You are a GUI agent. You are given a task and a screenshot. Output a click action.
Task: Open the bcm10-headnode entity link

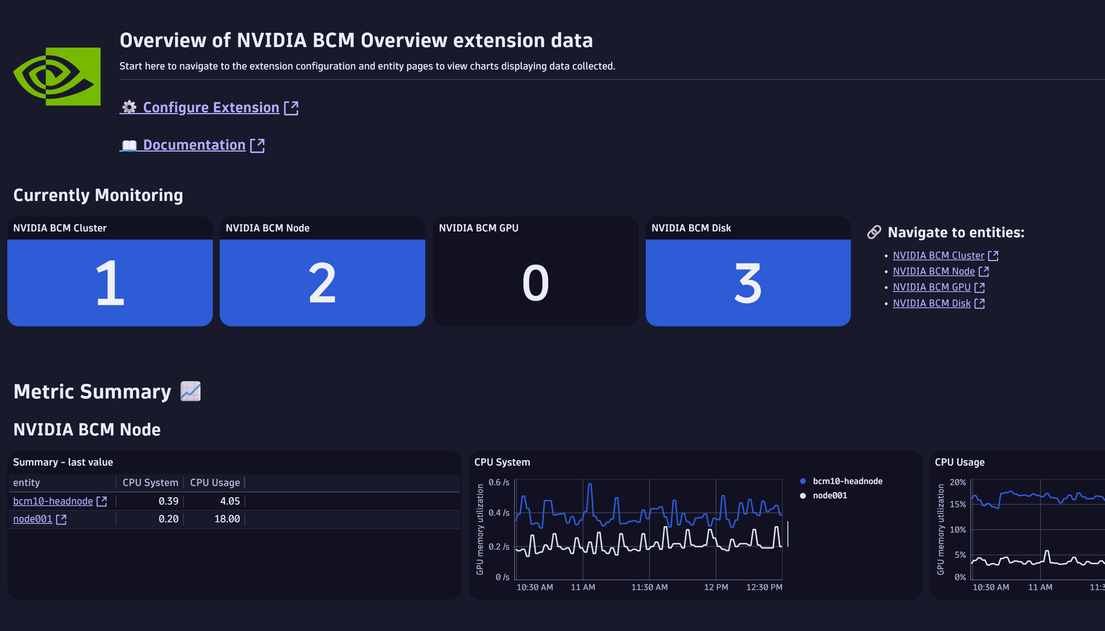(53, 501)
